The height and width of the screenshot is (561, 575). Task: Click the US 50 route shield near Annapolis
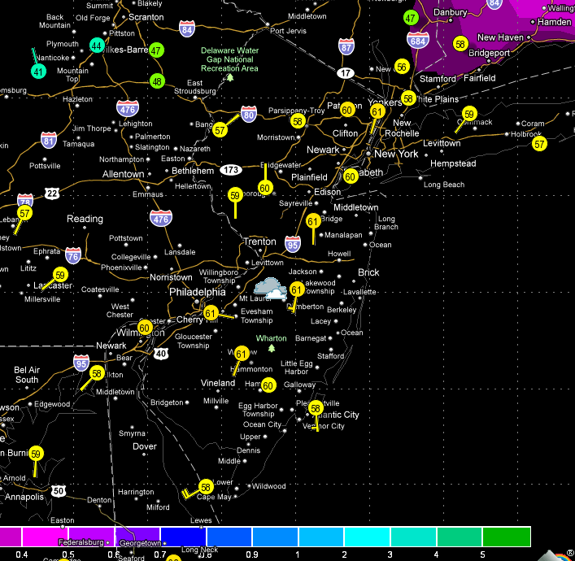(x=58, y=490)
